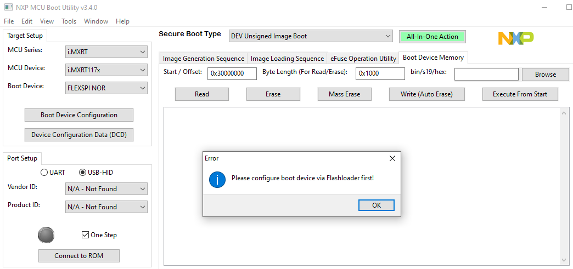
Task: Open the Tools menu
Action: point(69,21)
